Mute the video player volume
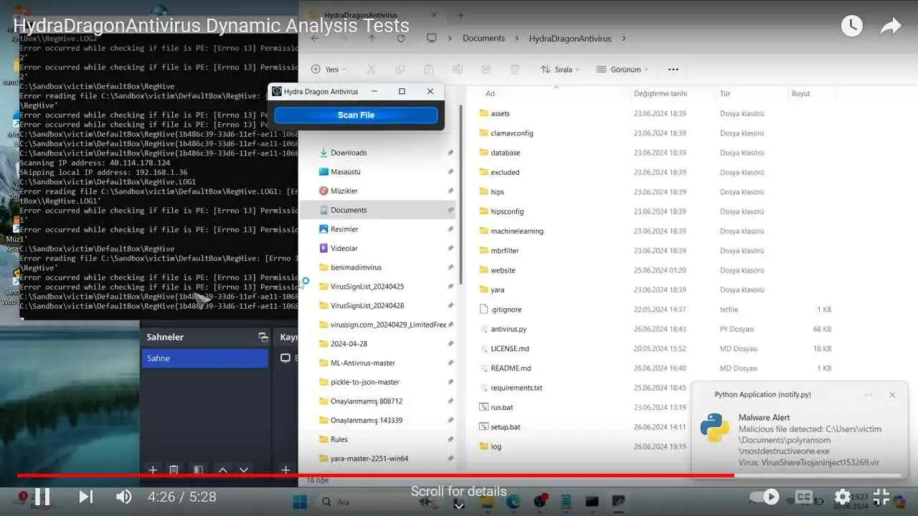Screen dimensions: 918x516 click(124, 496)
